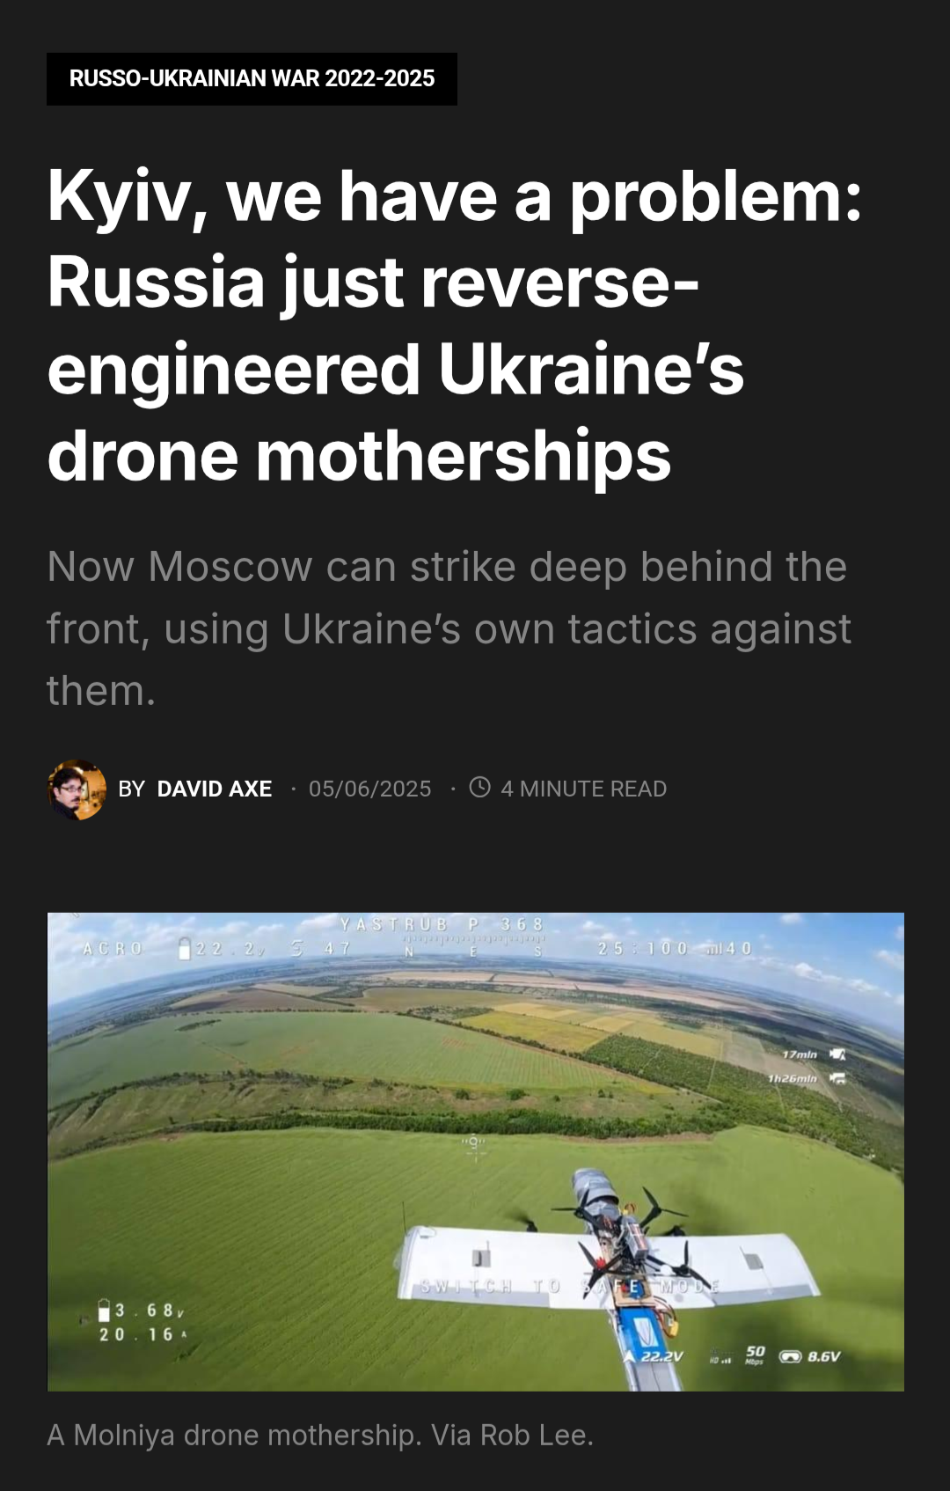Click the battery icon showing 3.68v
The width and height of the screenshot is (950, 1491).
(x=105, y=1311)
